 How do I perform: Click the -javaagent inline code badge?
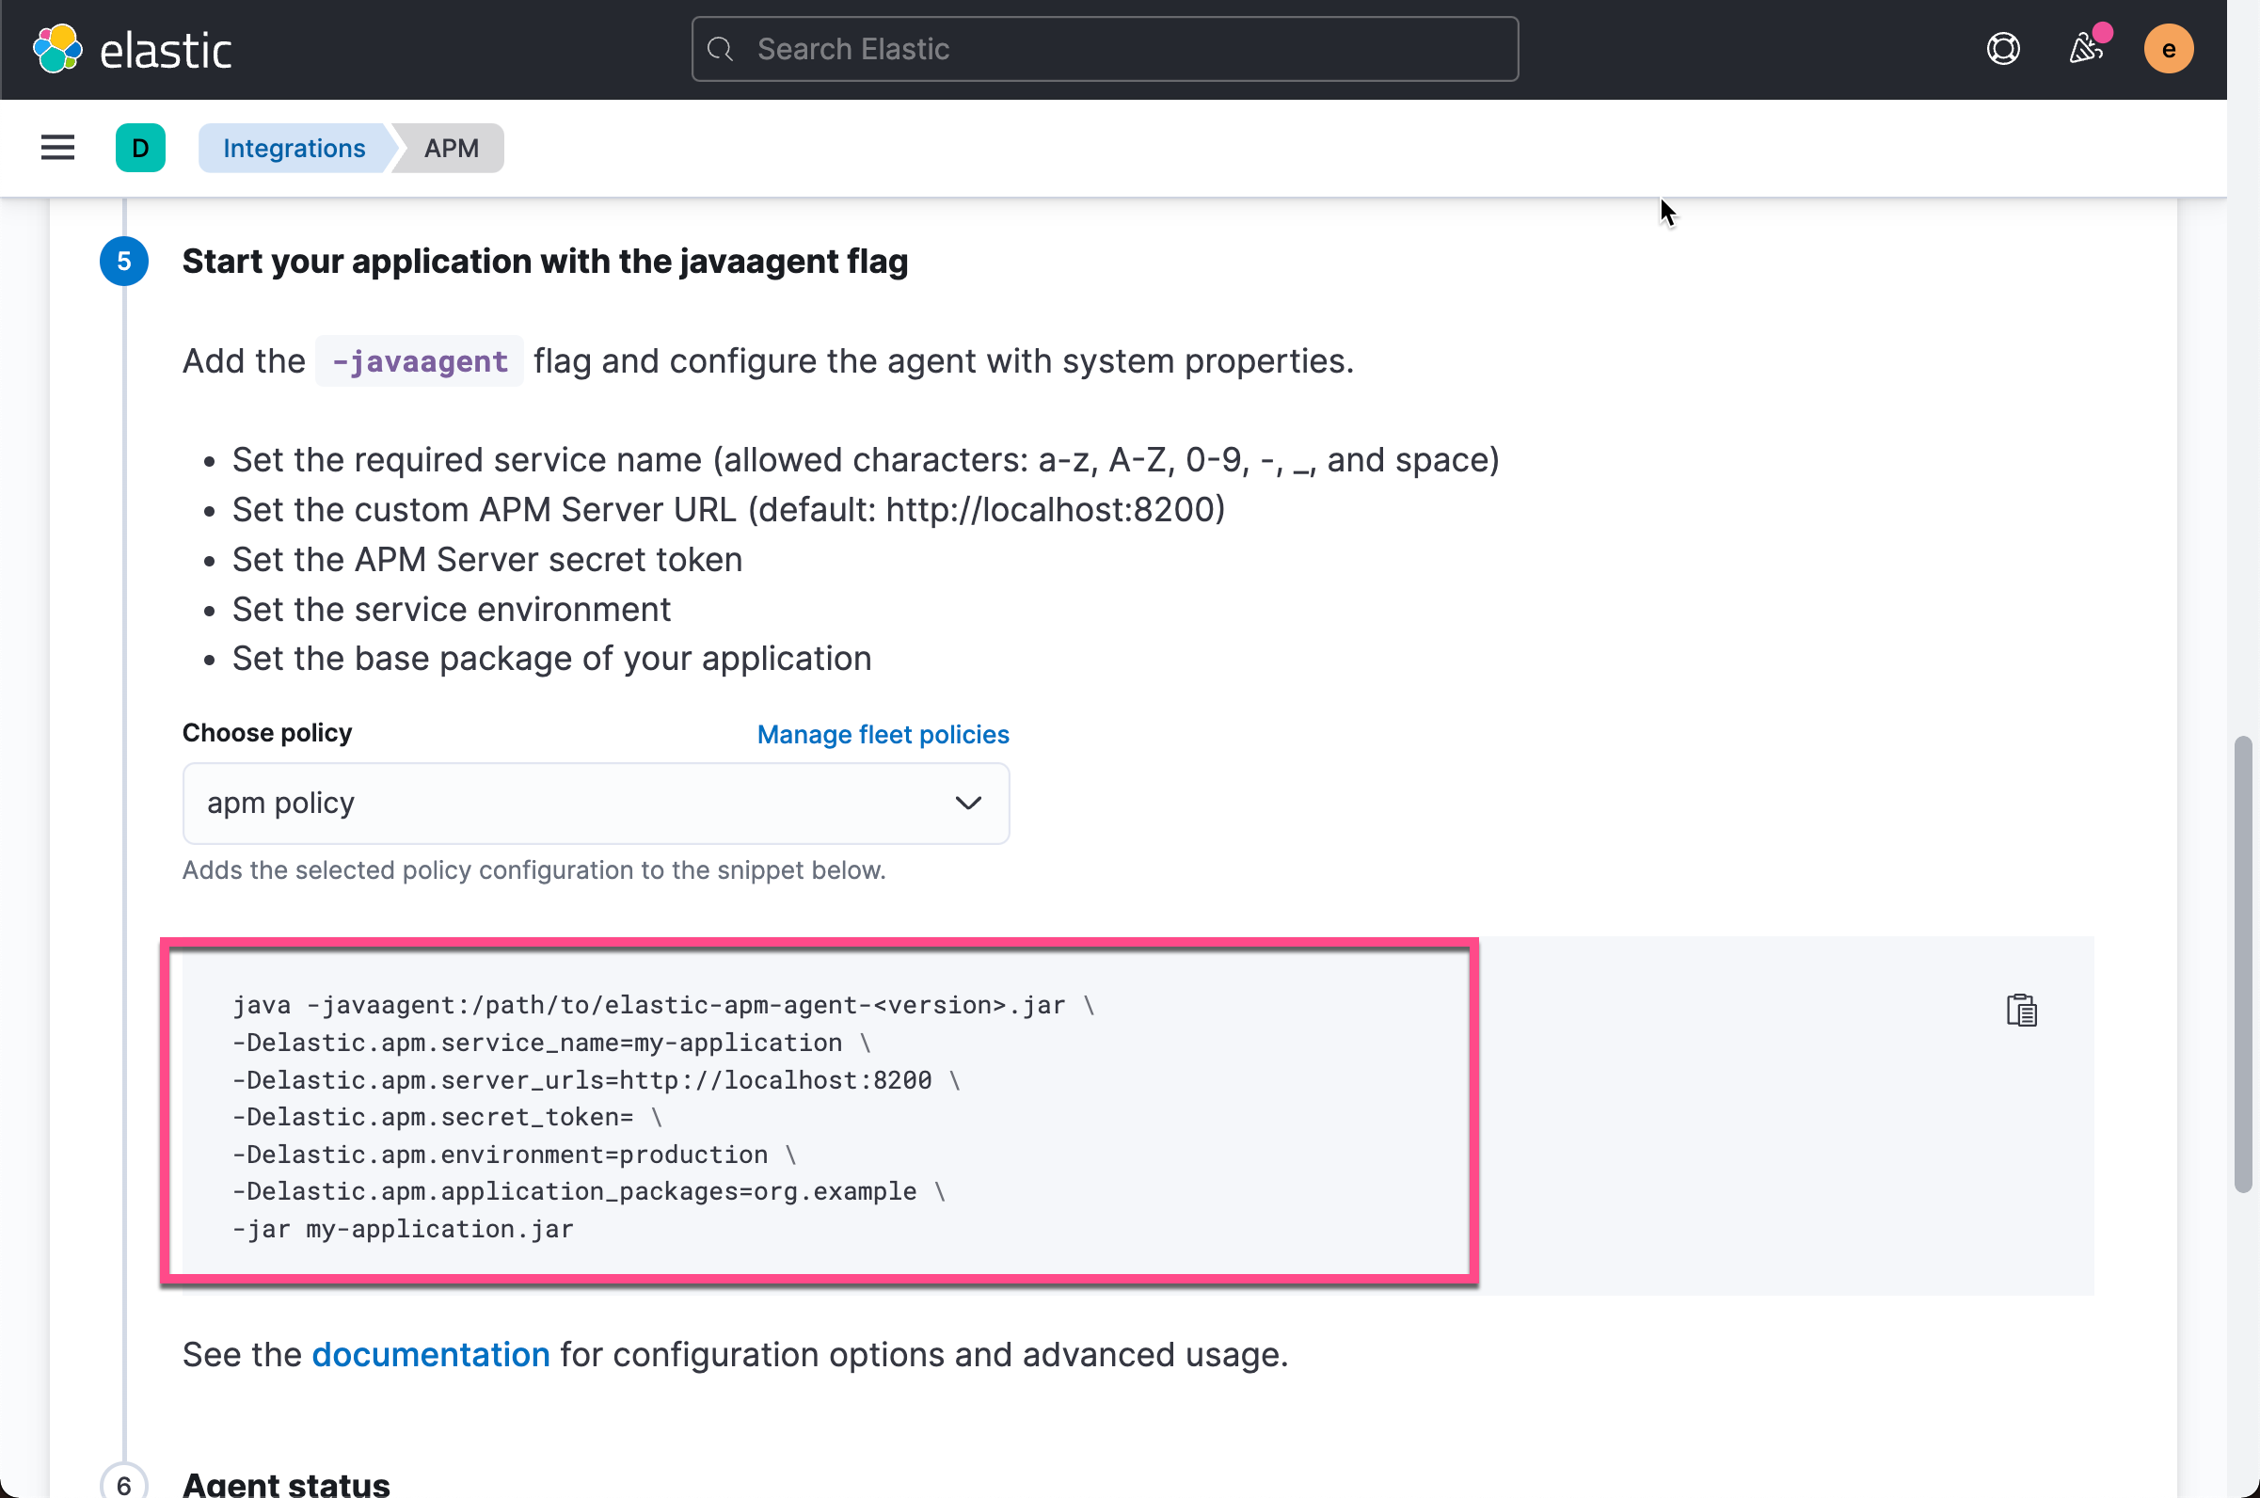419,360
